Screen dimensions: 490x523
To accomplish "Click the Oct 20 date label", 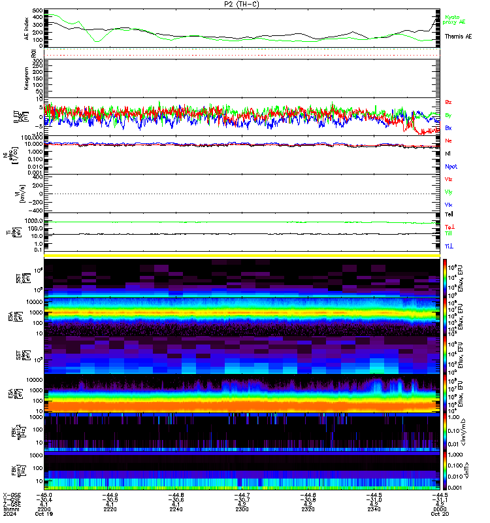I will pos(440,514).
